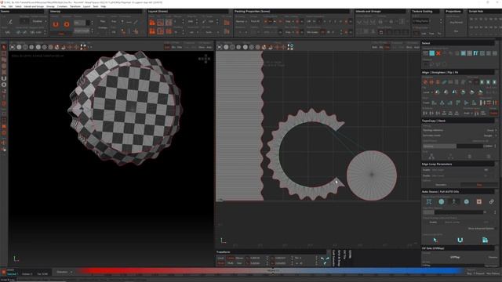Screen dimensions: 502x282
Task: Click the first orange icon in Align panel
Action: click(425, 82)
